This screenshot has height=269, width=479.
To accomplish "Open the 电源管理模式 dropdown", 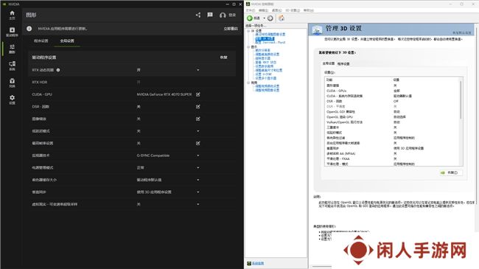I will [198, 168].
